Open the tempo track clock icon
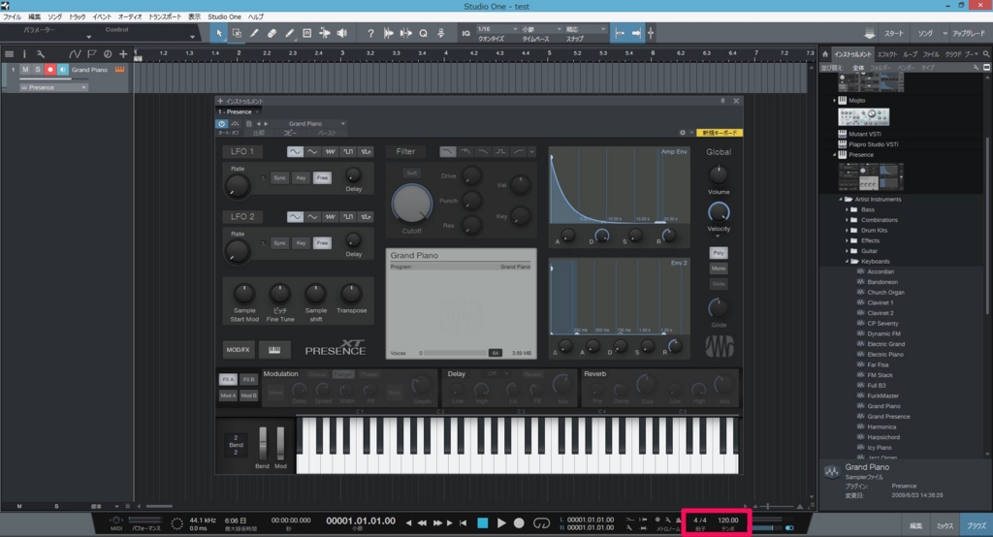This screenshot has width=993, height=537. pyautogui.click(x=107, y=54)
